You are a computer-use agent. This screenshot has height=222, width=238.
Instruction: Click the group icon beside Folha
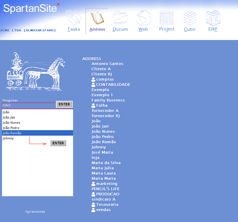(x=93, y=105)
